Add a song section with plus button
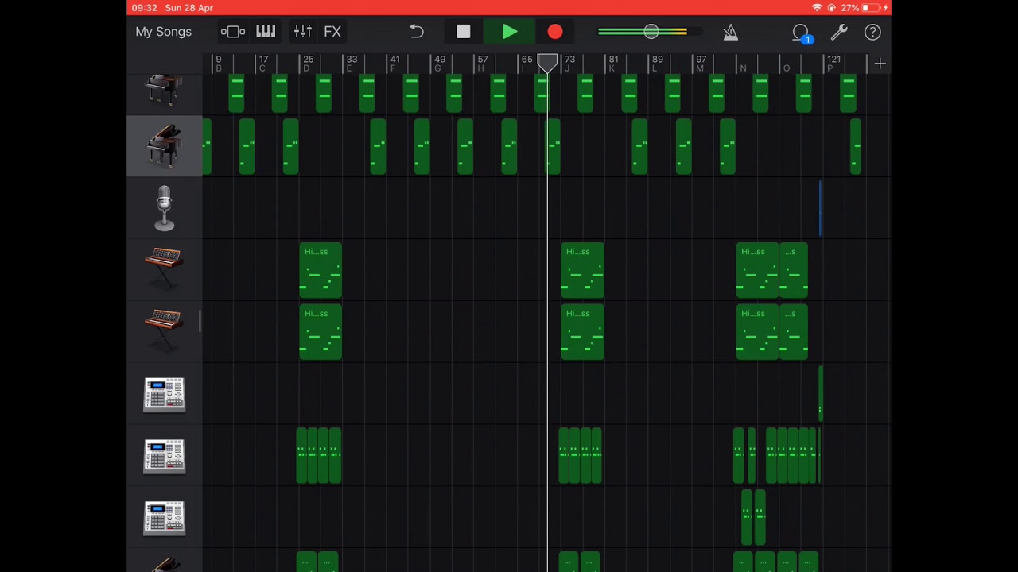1018x572 pixels. pyautogui.click(x=880, y=64)
